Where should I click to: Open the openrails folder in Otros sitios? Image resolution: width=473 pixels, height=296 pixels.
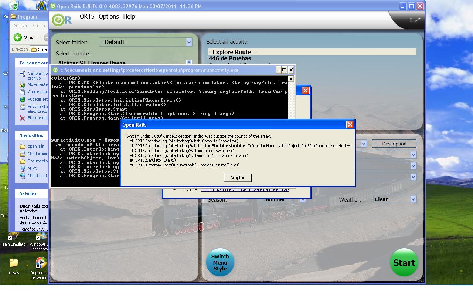pyautogui.click(x=23, y=146)
